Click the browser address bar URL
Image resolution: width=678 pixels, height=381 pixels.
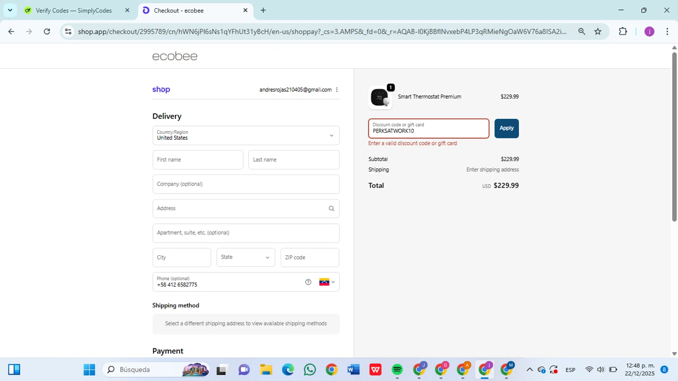click(x=322, y=31)
